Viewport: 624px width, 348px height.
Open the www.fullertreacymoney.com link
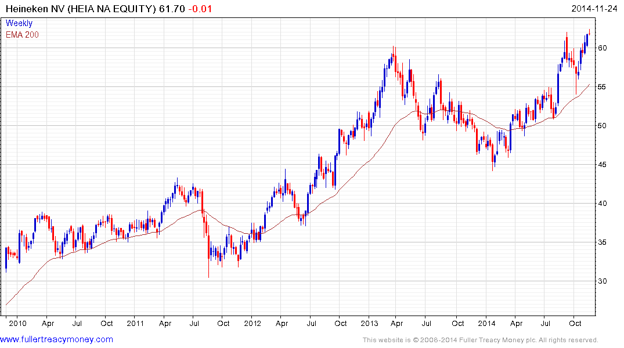click(x=56, y=339)
